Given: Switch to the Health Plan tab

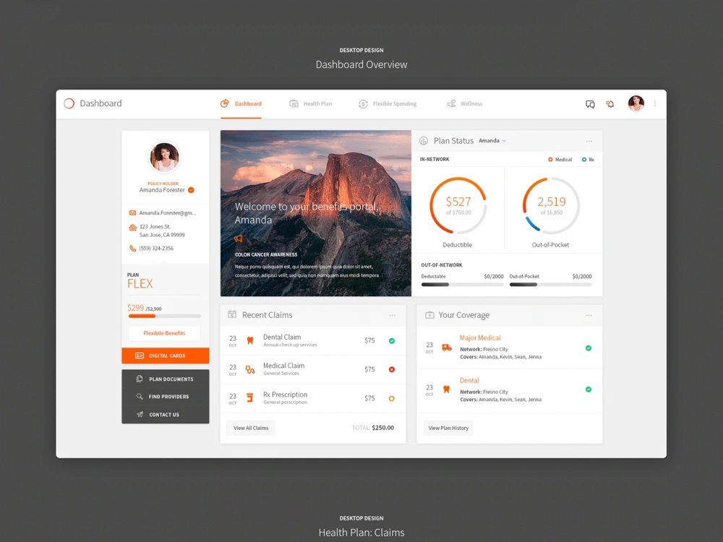Looking at the screenshot, I should tap(310, 103).
